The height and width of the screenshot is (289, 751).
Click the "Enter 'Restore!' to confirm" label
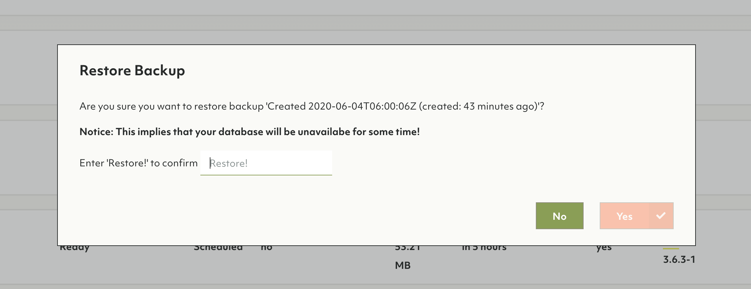pos(139,163)
